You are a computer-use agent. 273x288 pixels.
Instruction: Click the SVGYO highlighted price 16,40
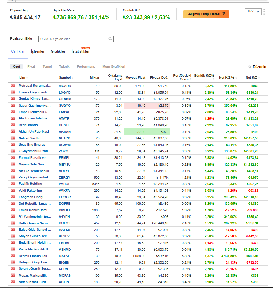[x=141, y=106]
